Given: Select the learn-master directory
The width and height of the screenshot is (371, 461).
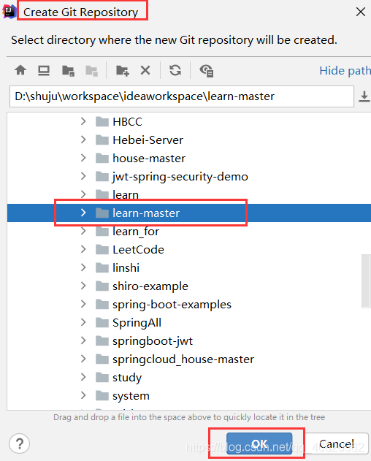Looking at the screenshot, I should coord(146,213).
